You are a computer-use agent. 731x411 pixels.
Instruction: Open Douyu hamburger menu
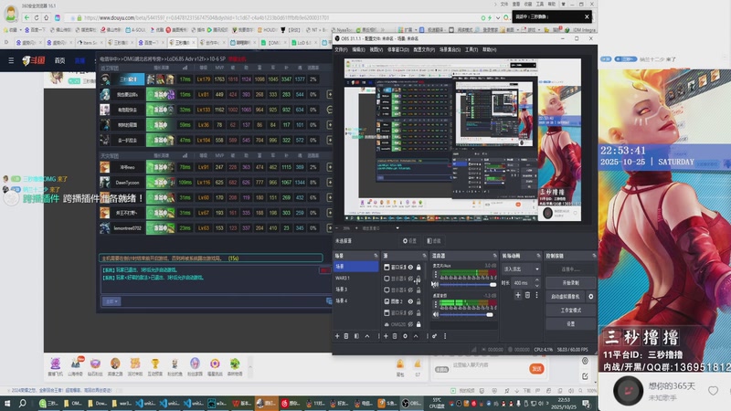(x=11, y=60)
